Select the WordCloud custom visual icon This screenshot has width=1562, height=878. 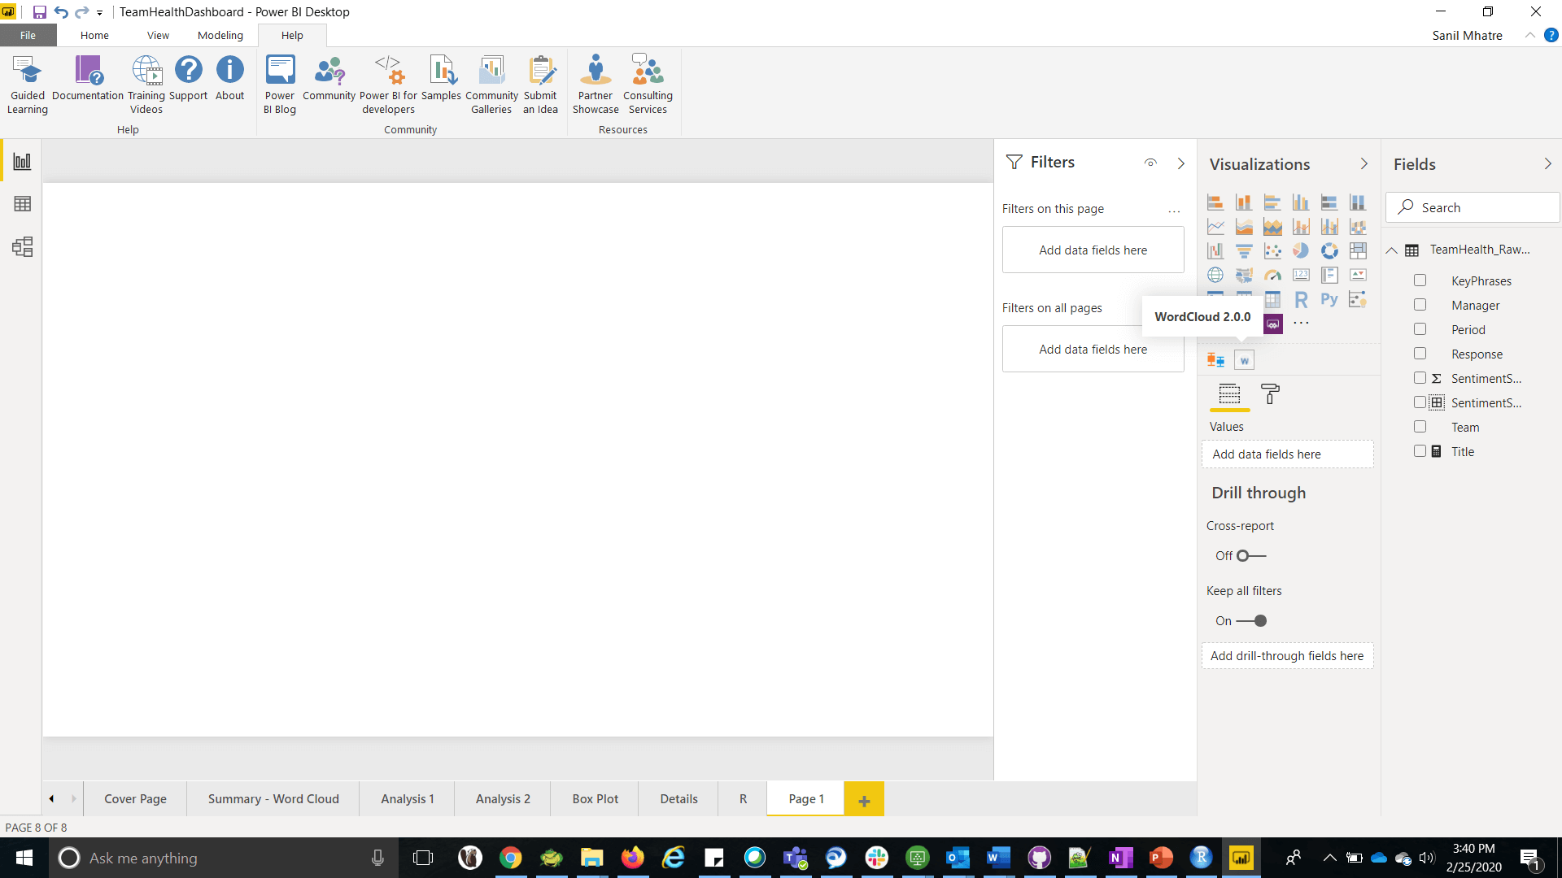tap(1244, 360)
